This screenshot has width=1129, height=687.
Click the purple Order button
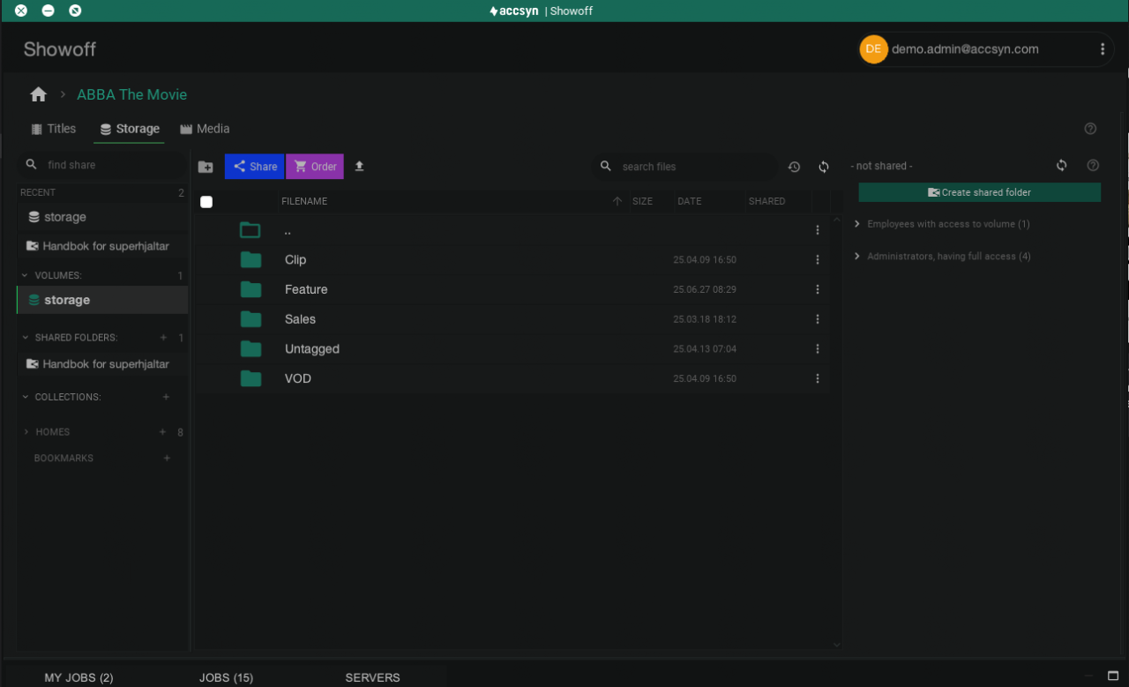click(315, 167)
